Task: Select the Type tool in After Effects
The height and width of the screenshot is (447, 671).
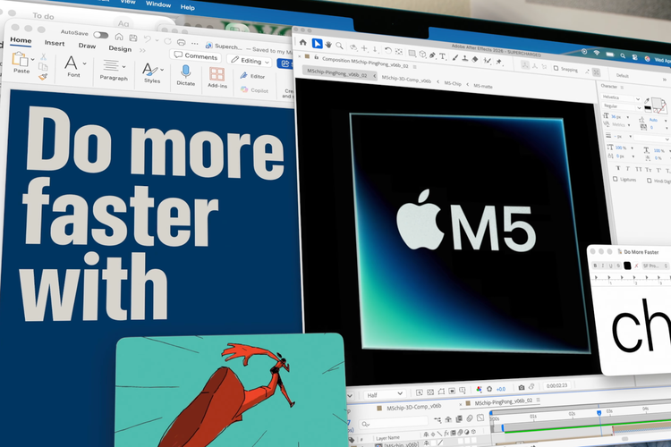Action: tap(443, 56)
